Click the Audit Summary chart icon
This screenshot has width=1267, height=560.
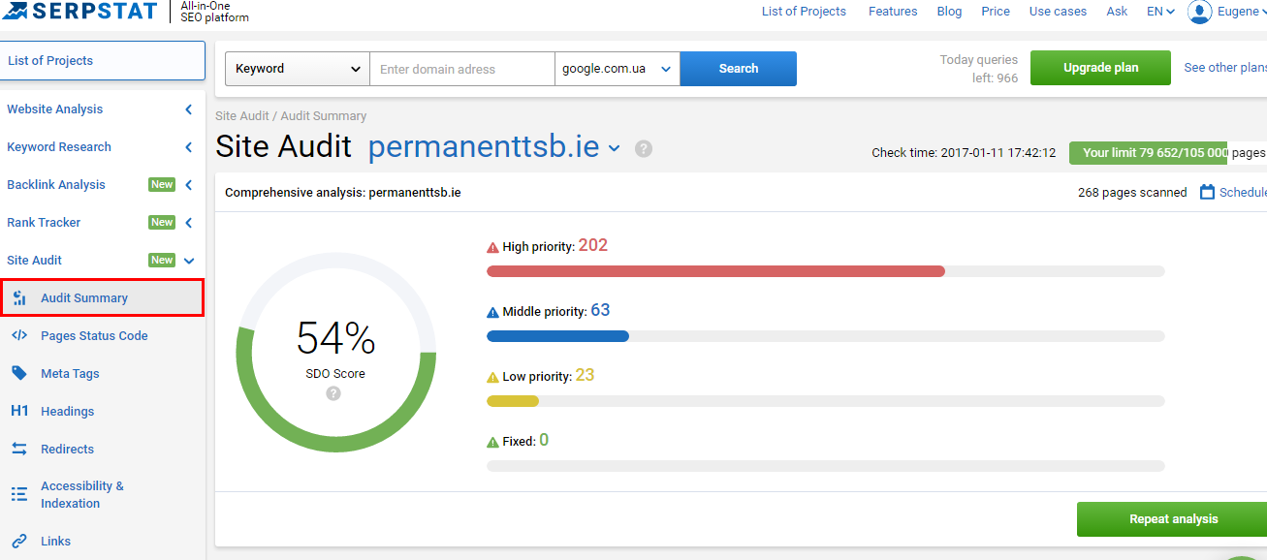point(19,298)
